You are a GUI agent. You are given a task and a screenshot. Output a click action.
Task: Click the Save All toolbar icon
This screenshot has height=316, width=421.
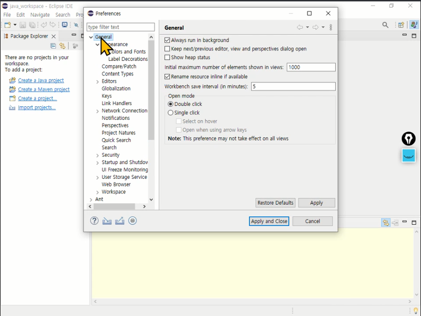(32, 25)
